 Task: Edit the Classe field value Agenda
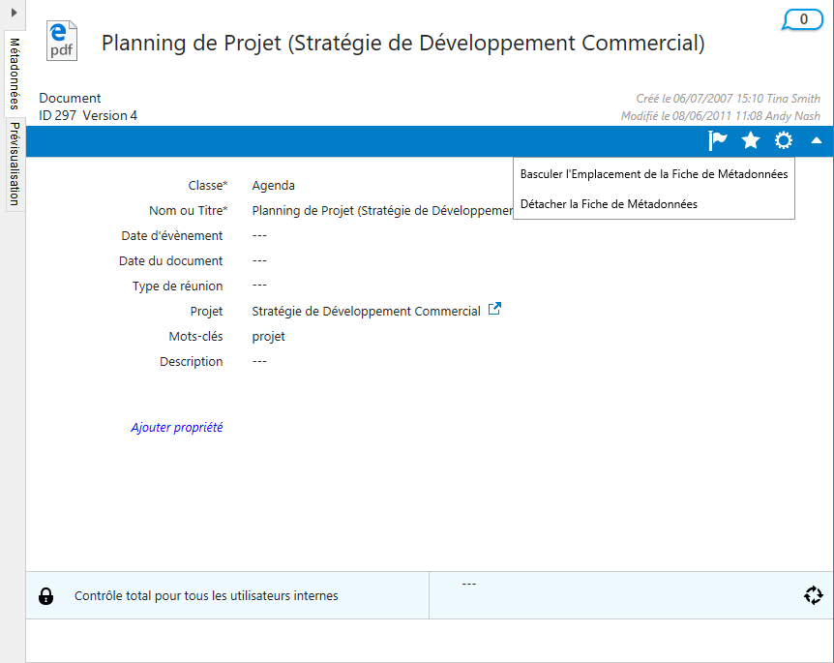coord(273,186)
